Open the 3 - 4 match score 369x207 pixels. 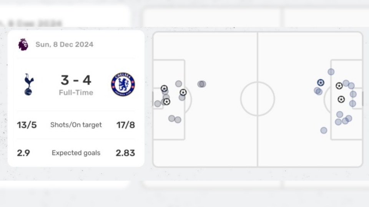[x=76, y=80]
